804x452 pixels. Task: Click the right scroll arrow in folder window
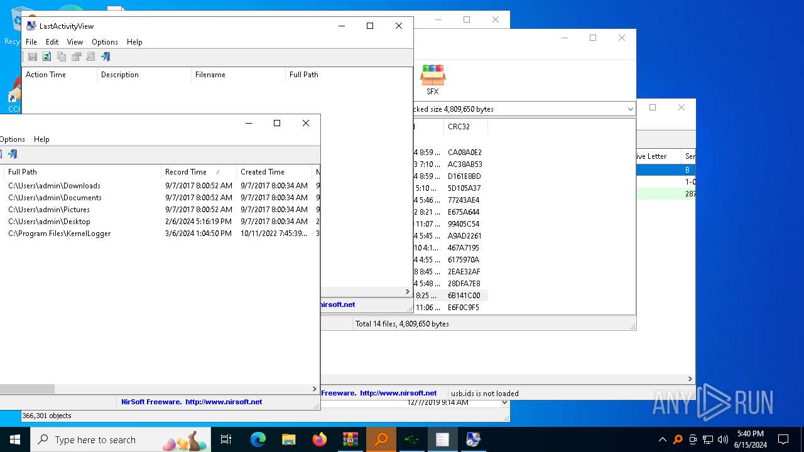(315, 389)
